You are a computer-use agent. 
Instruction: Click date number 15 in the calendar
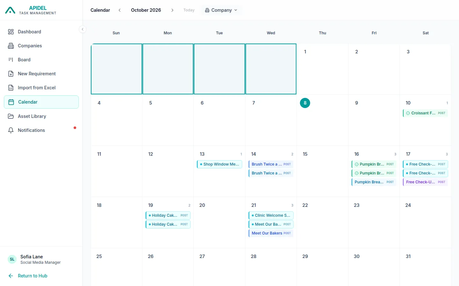305,154
